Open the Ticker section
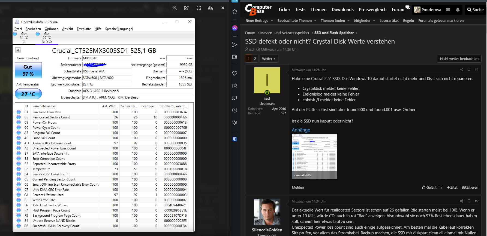The image size is (487, 236). [284, 10]
